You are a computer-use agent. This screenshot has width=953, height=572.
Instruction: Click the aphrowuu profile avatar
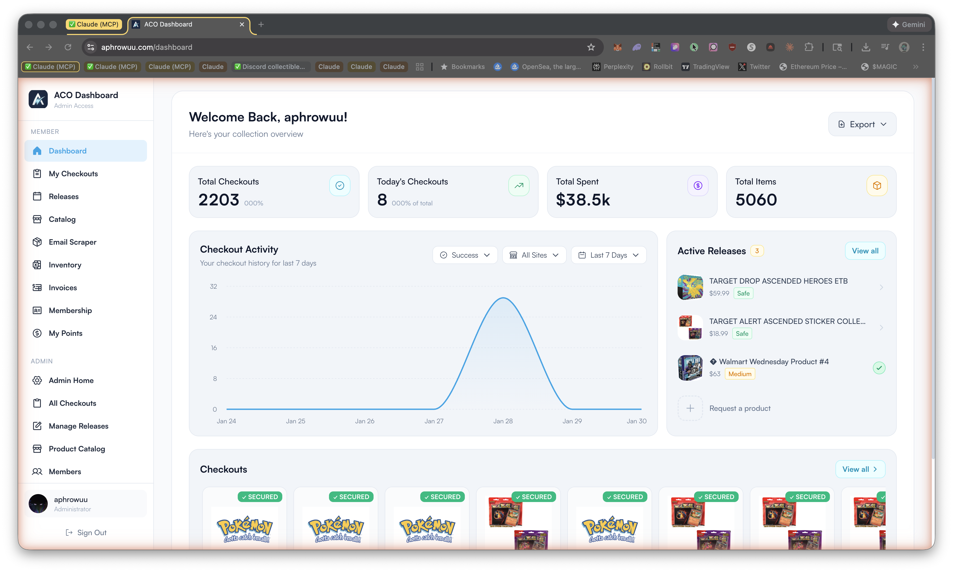pos(38,503)
